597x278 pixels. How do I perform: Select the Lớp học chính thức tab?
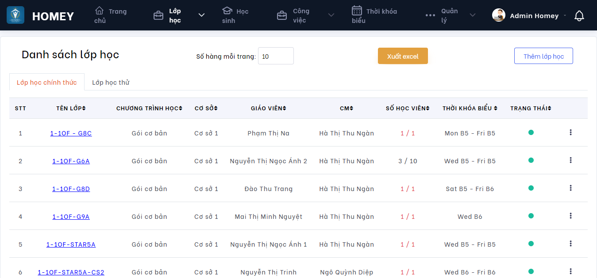(x=47, y=83)
